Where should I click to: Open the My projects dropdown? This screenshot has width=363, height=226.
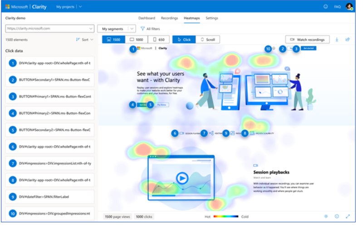coord(69,7)
